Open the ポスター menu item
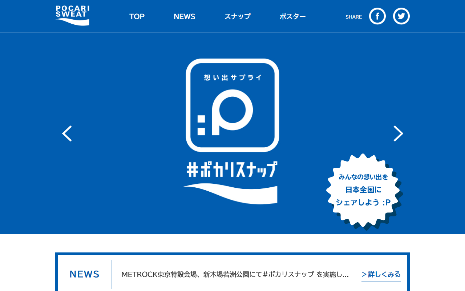 click(x=293, y=16)
